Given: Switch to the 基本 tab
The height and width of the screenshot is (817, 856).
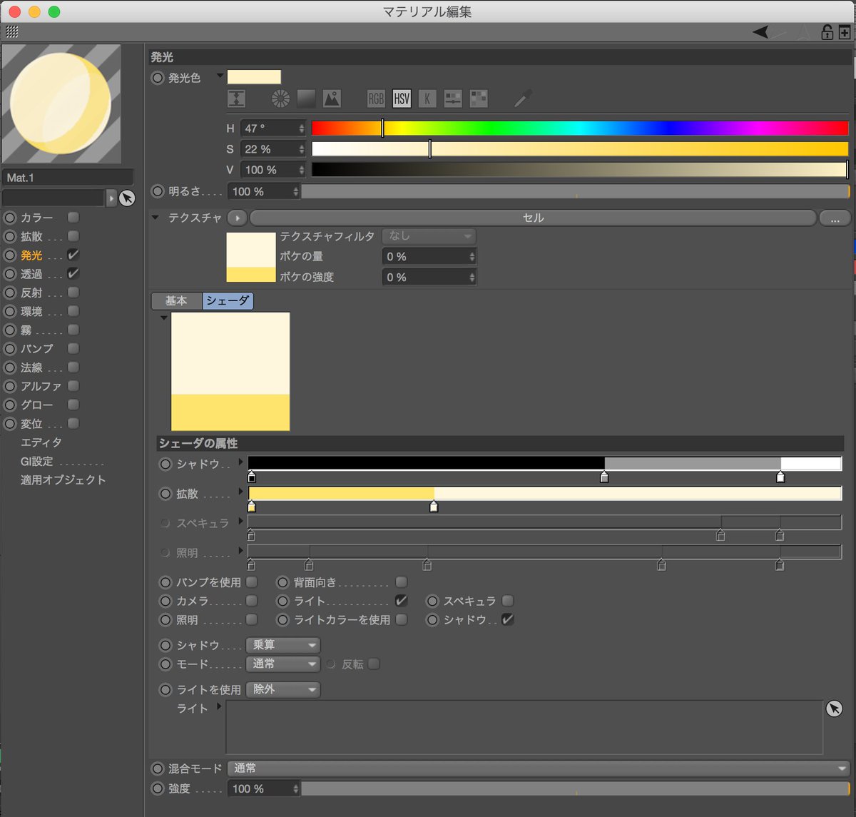Looking at the screenshot, I should (177, 301).
